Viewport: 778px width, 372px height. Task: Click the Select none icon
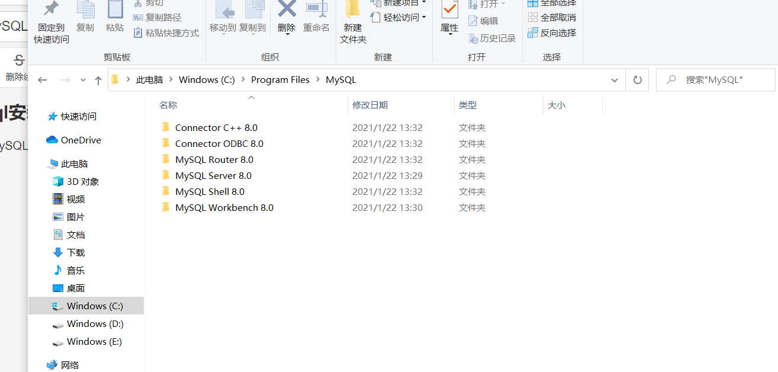552,18
